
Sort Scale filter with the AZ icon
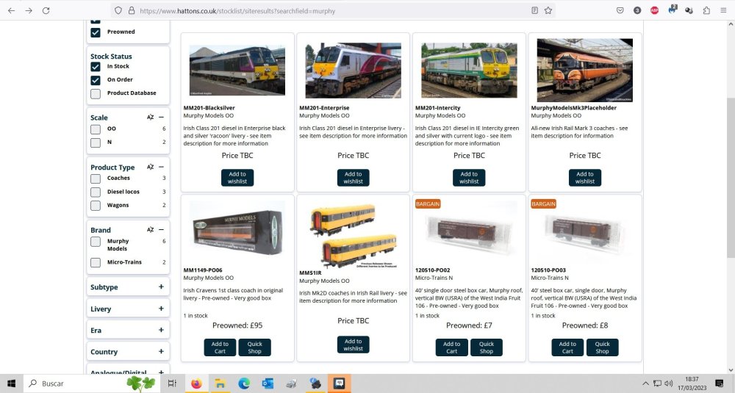(x=150, y=117)
